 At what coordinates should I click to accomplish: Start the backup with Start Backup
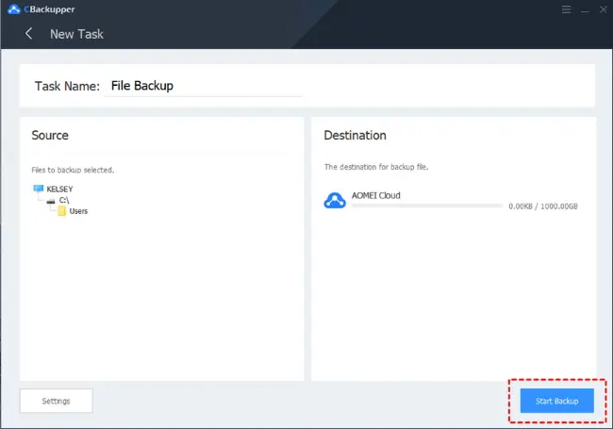(556, 401)
